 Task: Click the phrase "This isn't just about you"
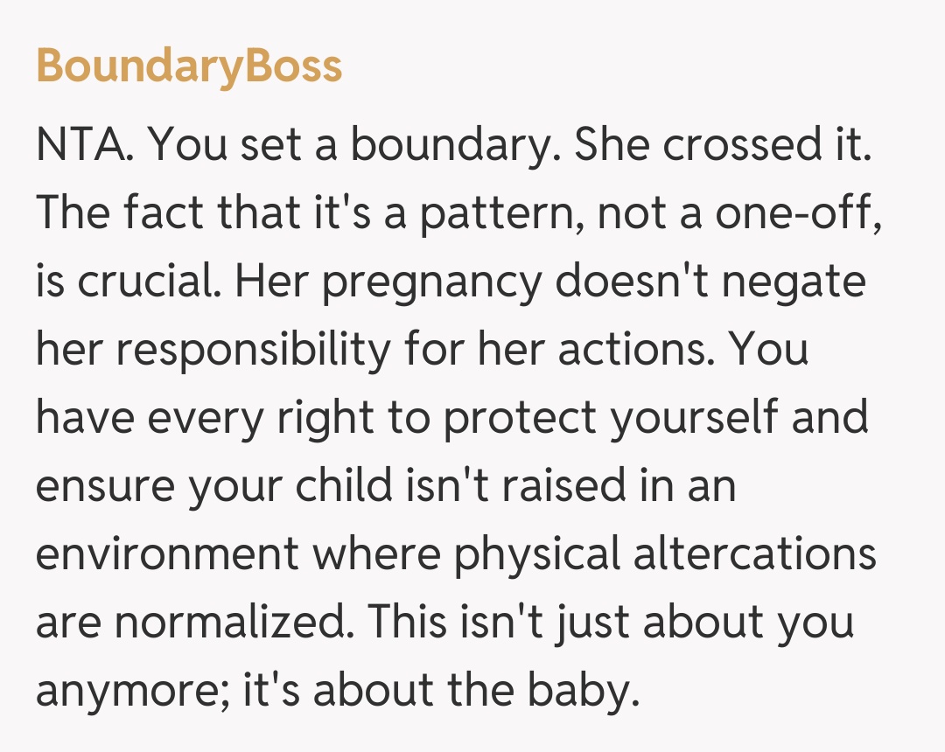pos(610,623)
